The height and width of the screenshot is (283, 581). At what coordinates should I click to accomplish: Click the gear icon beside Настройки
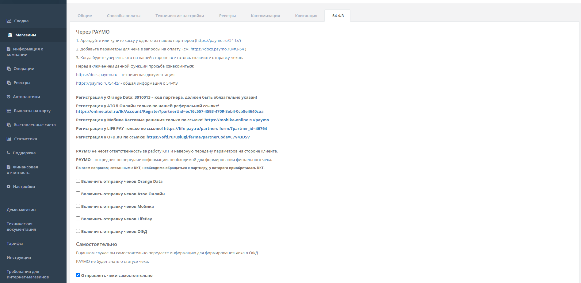[x=9, y=187]
